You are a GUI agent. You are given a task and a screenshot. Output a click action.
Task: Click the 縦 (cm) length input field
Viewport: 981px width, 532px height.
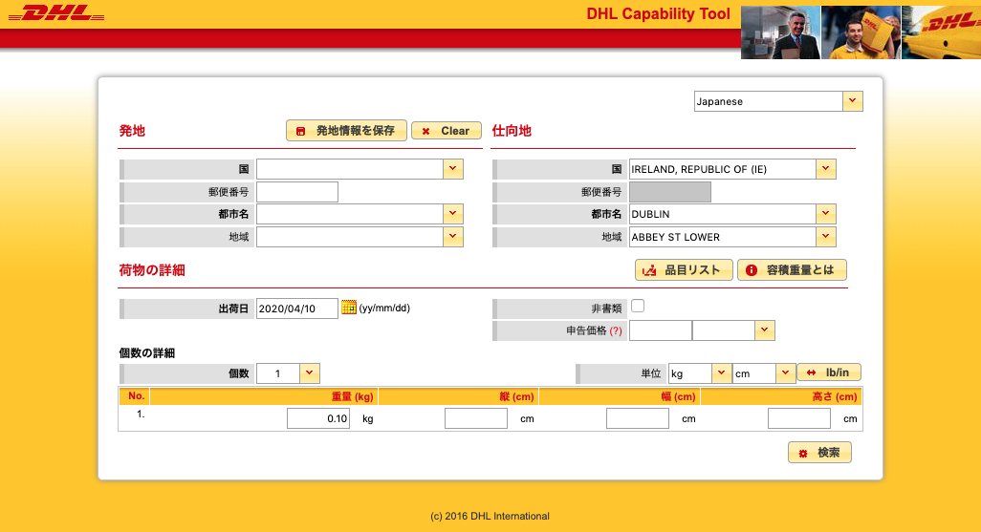[476, 418]
